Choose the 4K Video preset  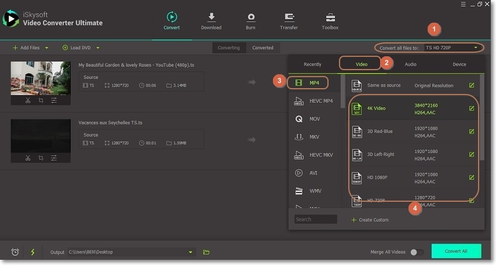click(x=413, y=108)
